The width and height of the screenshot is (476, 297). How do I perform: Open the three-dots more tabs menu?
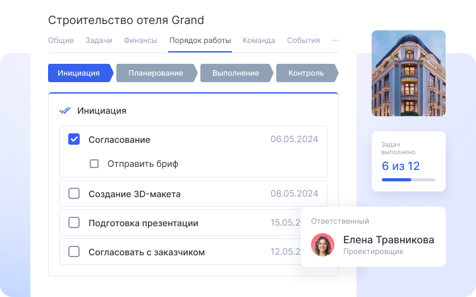coord(335,40)
